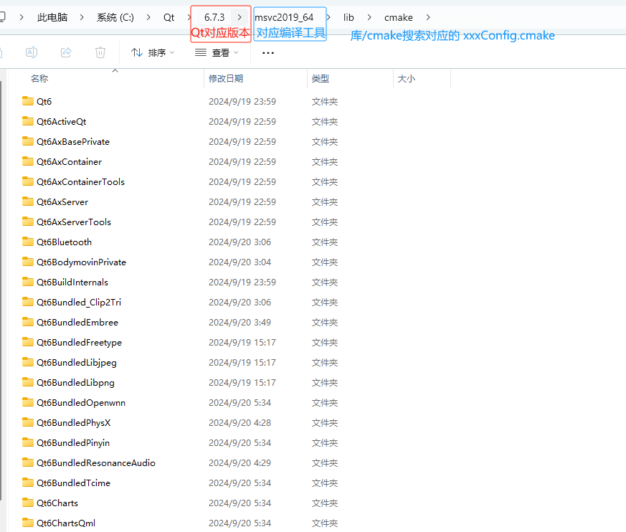Screen dimensions: 626x532
Task: Select the Qt6BodymovinPrivate folder icon
Action: 28,262
